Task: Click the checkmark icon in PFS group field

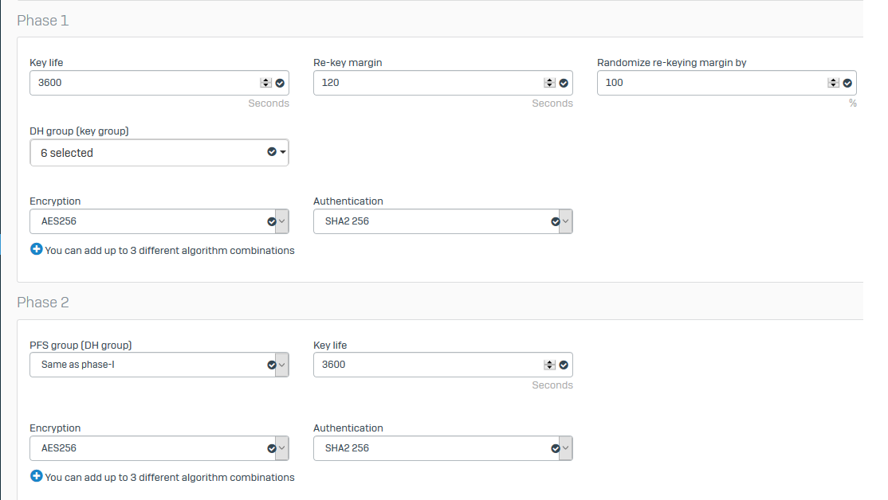Action: 272,365
